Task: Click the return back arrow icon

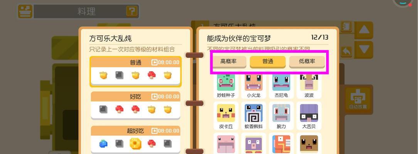Action: pos(346,52)
